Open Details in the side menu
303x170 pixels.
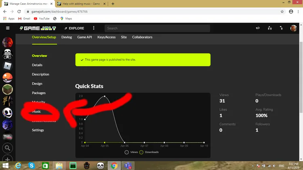tap(37, 65)
